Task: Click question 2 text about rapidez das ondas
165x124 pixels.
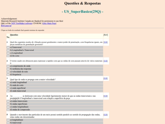Action: tap(56, 62)
